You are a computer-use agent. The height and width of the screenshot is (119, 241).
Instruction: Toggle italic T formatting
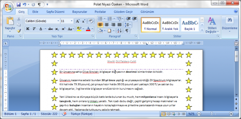(34, 29)
